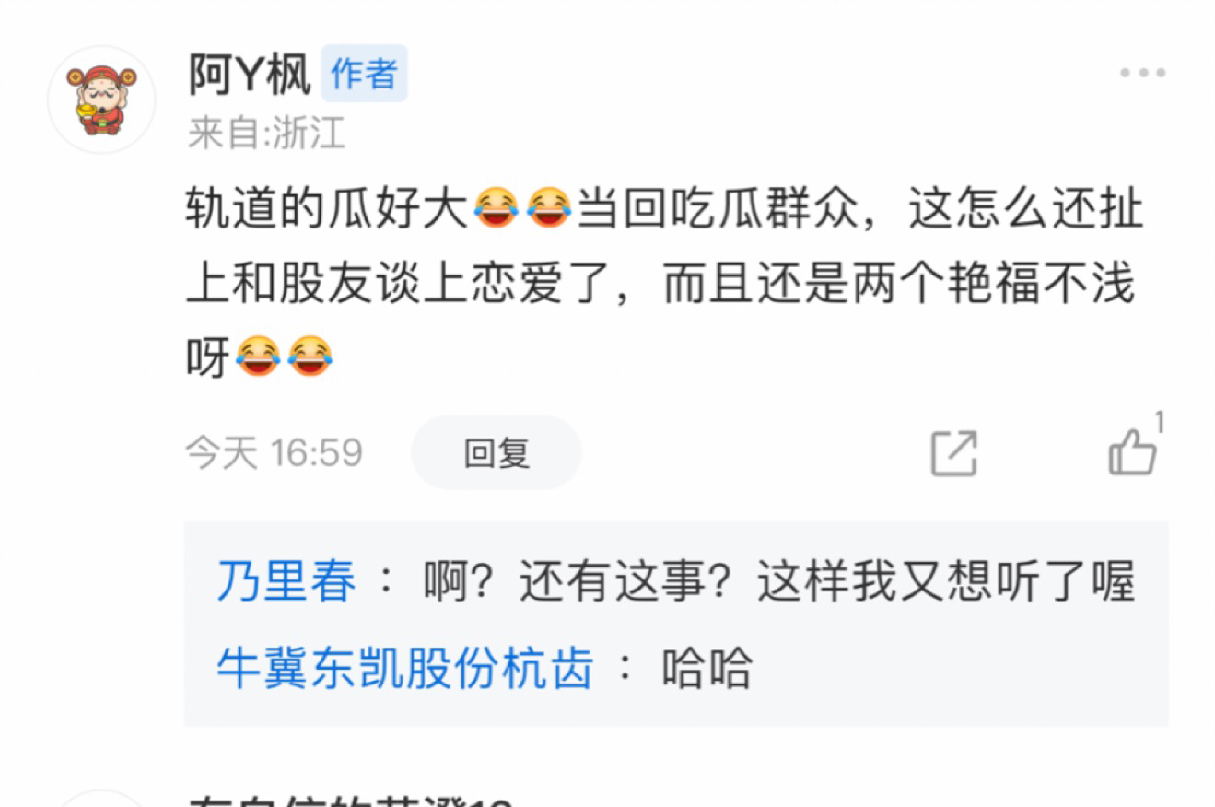Viewport: 1215px width, 807px height.
Task: Tap the 作者 author badge
Action: 364,74
